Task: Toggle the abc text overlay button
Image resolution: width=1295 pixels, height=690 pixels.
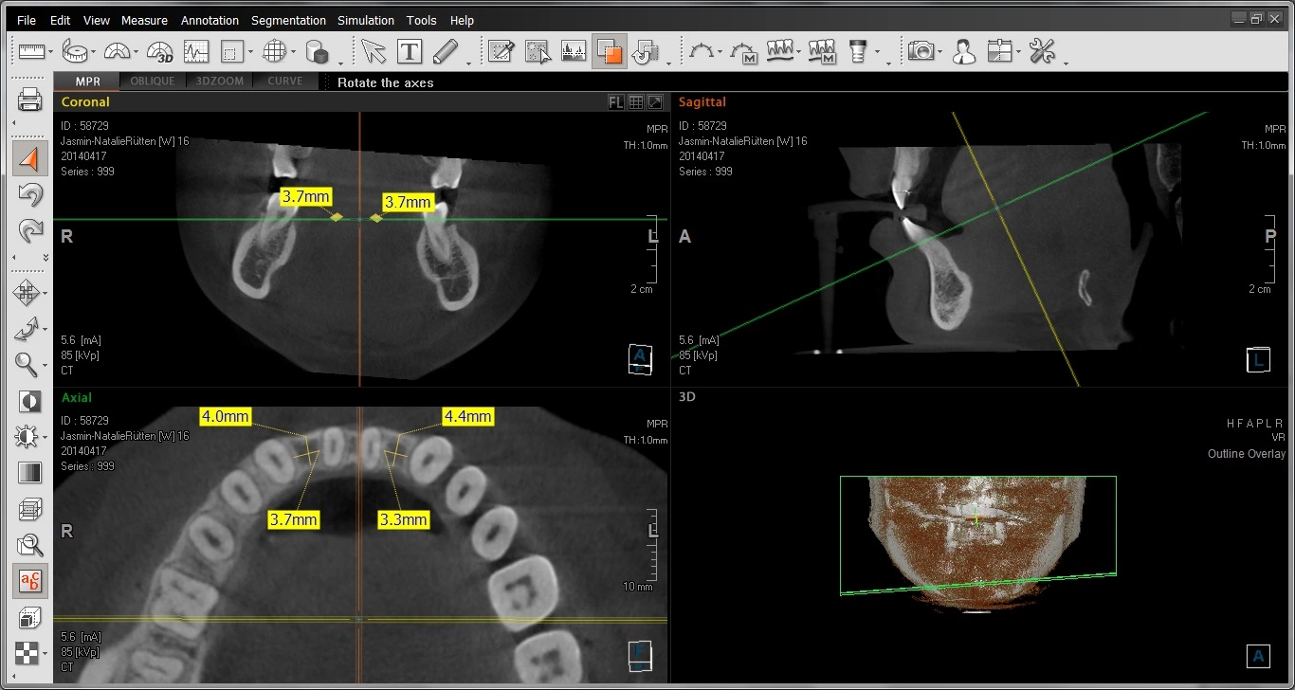Action: (30, 580)
